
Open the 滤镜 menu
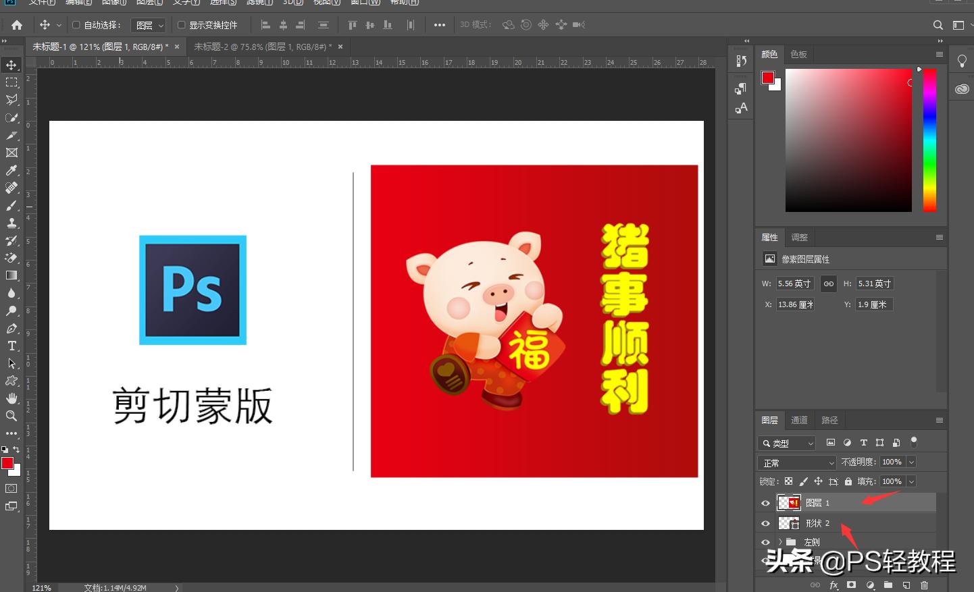(x=258, y=3)
